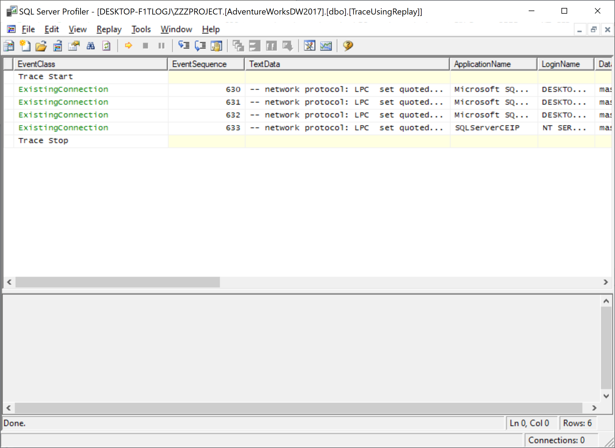Open the Replay menu
The image size is (615, 448).
click(x=109, y=29)
